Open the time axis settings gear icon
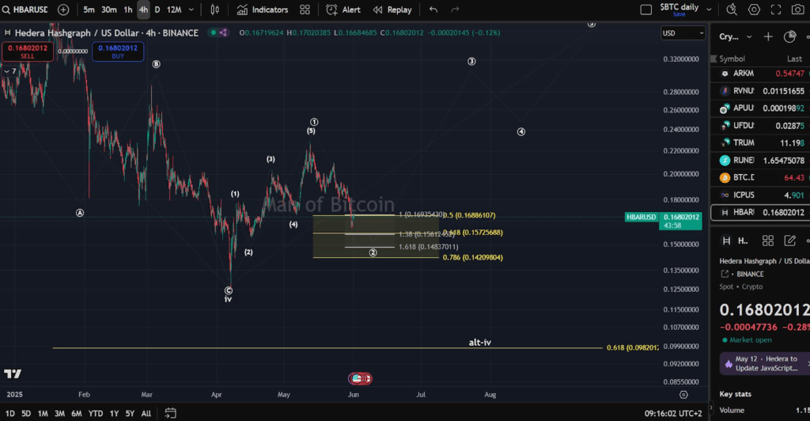Viewport: 810px width, 421px height. pyautogui.click(x=683, y=395)
